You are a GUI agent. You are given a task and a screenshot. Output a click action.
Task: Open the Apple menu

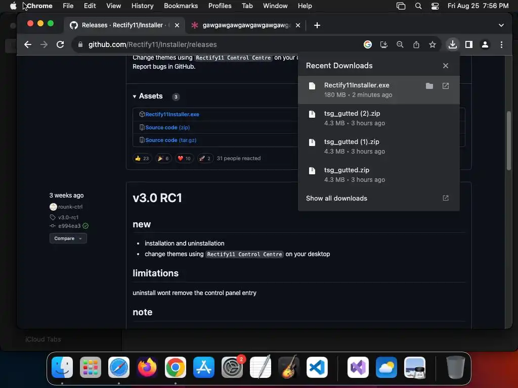[x=13, y=6]
